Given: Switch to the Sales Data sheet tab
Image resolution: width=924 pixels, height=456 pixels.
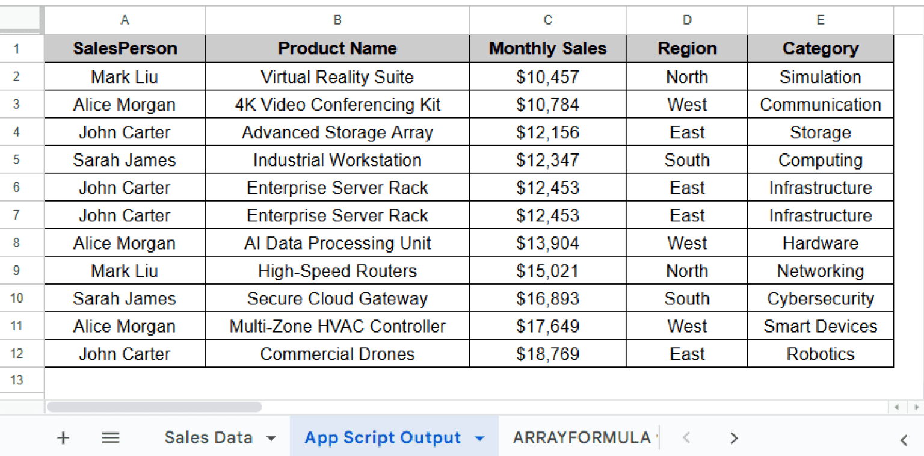Looking at the screenshot, I should [208, 437].
